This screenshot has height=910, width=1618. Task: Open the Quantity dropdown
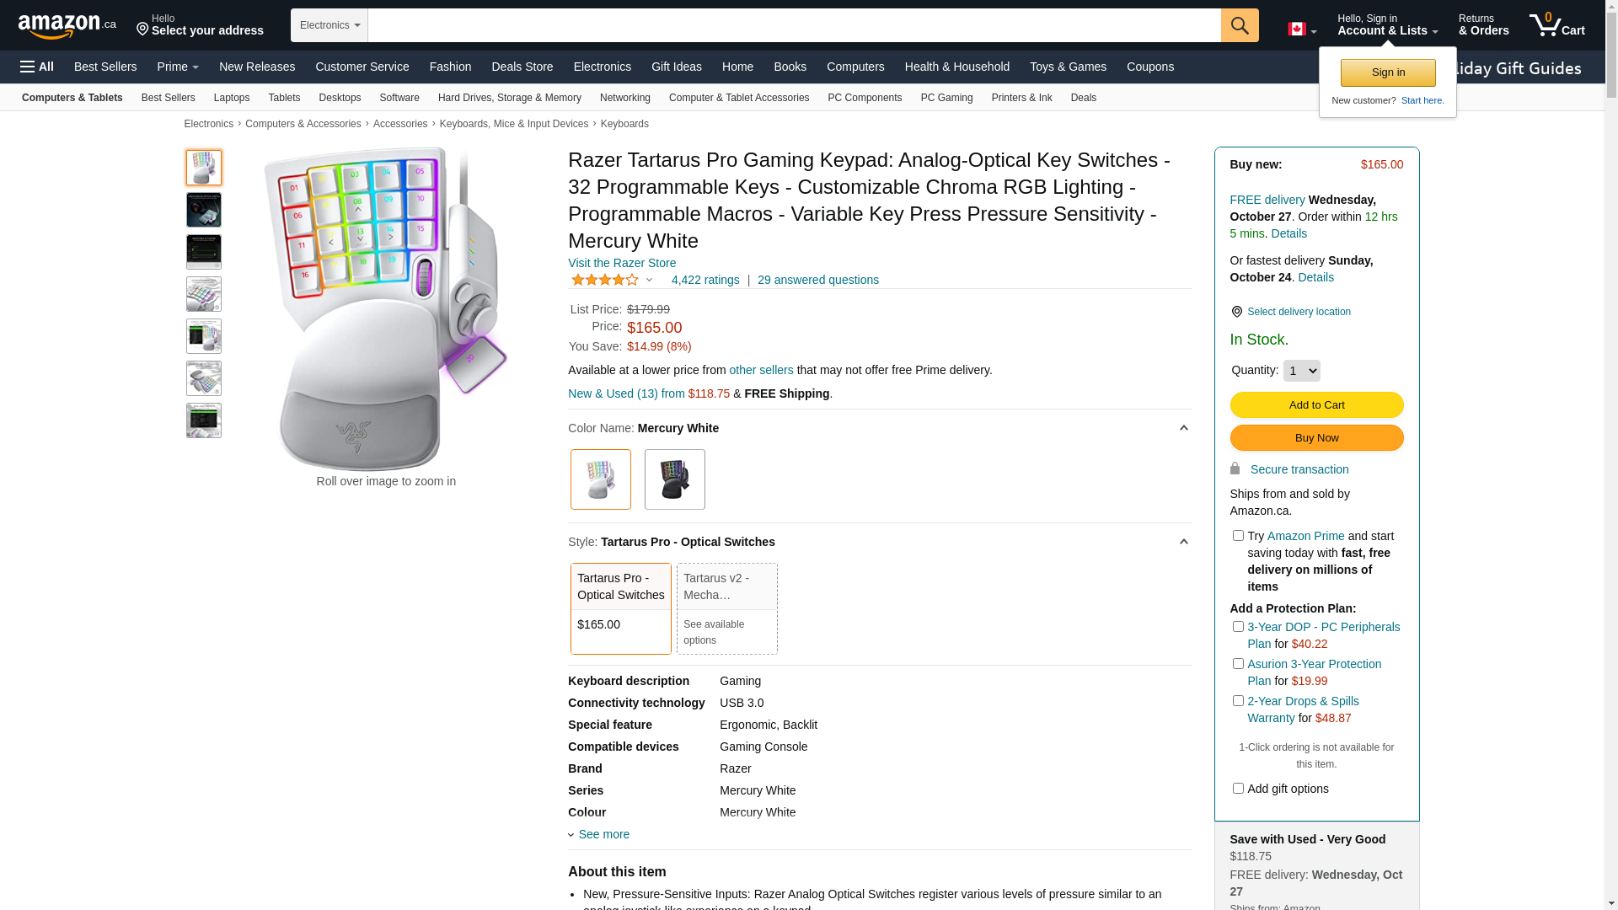click(1301, 371)
